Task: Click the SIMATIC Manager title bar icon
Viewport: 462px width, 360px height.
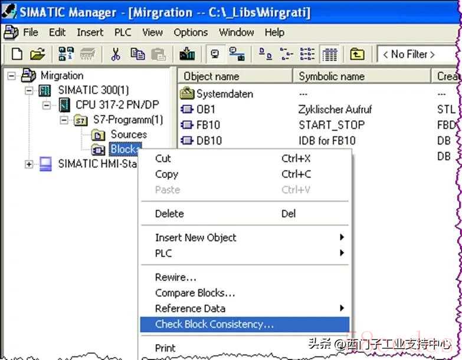Action: click(x=9, y=11)
